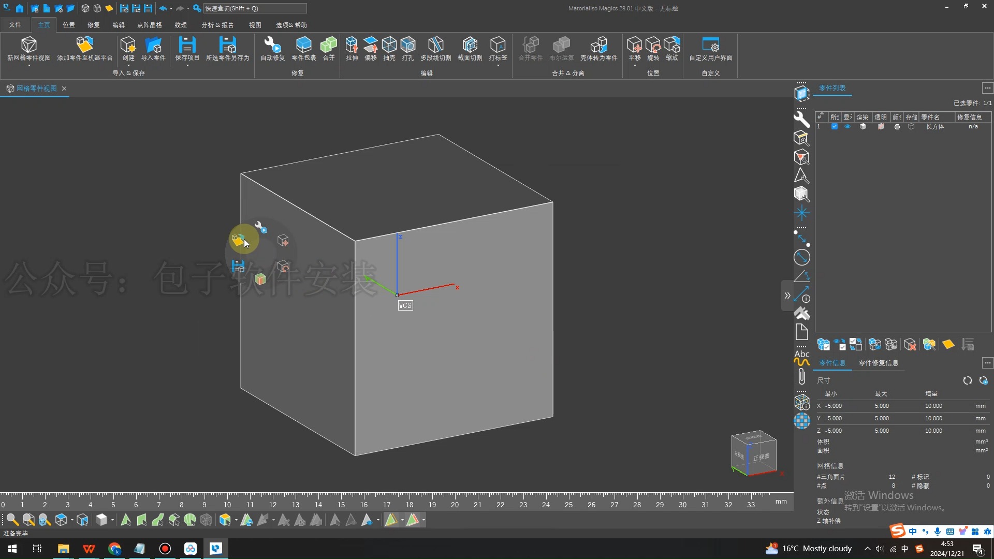The width and height of the screenshot is (994, 559).
Task: Toggle visibility eye for 长方体 part
Action: tap(847, 127)
